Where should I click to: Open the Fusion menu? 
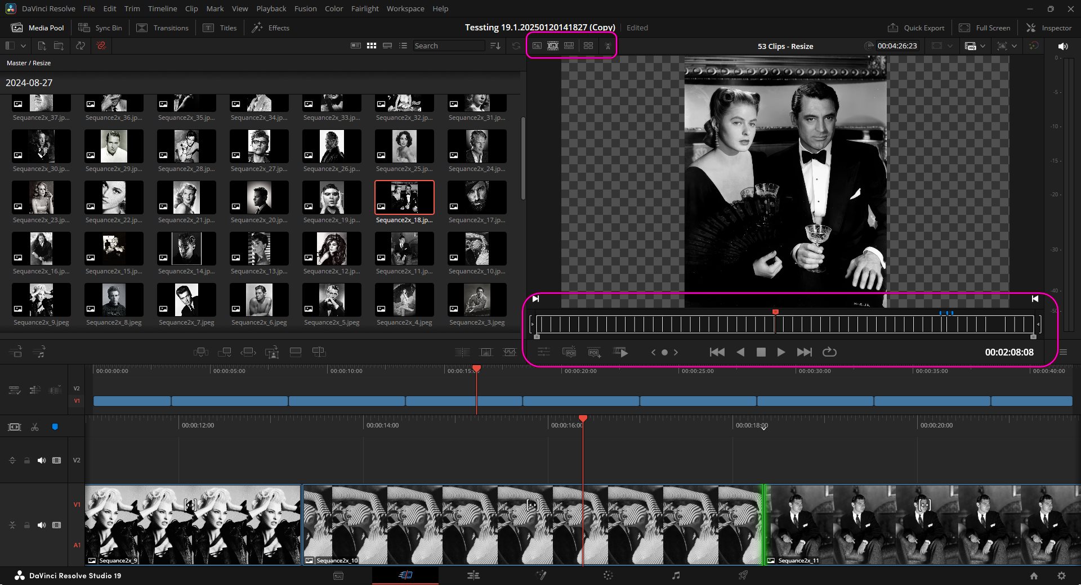click(x=305, y=8)
